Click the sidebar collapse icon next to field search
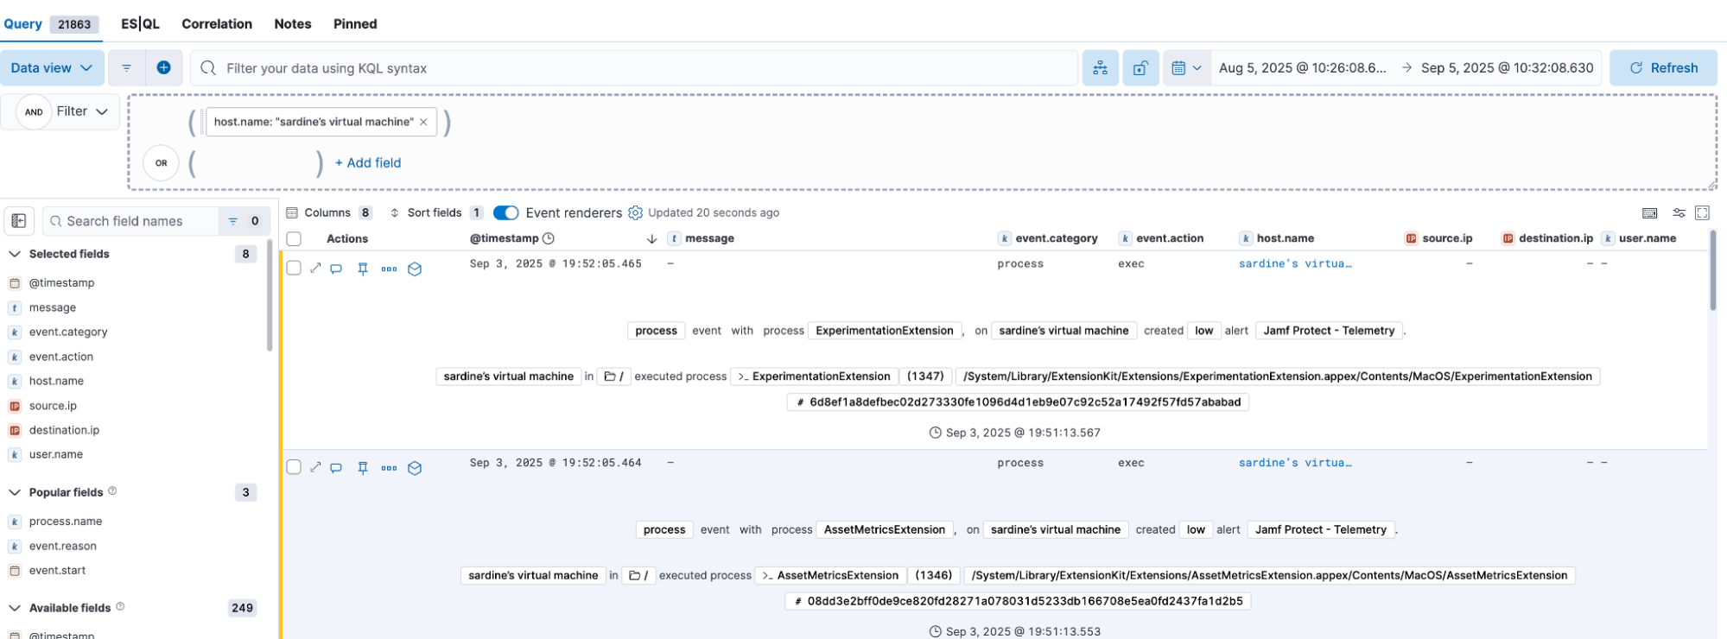The height and width of the screenshot is (639, 1727). [x=19, y=221]
